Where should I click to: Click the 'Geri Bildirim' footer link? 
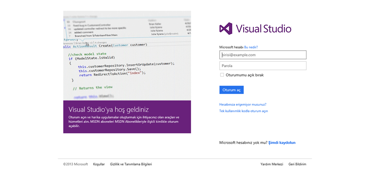click(297, 164)
